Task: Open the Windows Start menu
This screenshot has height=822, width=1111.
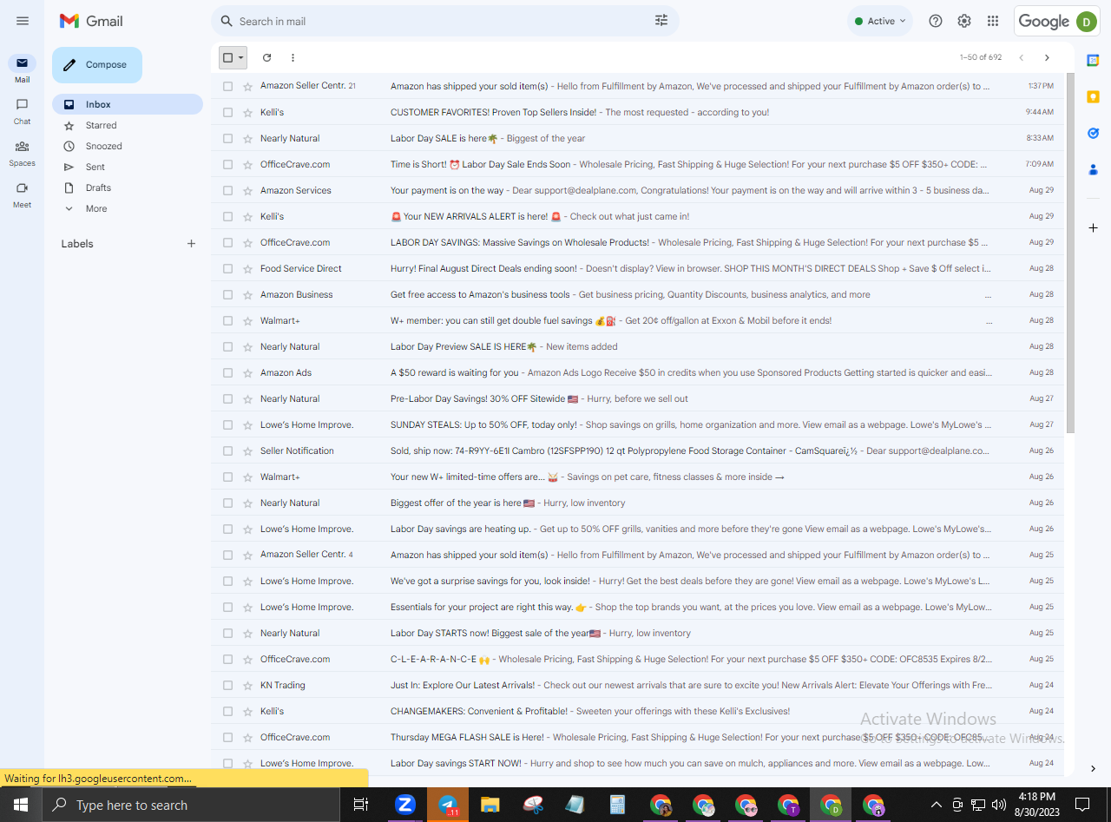Action: 21,805
